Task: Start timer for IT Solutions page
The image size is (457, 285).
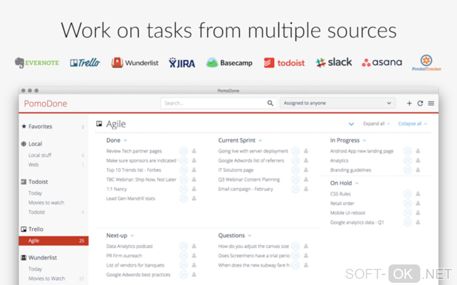Action: pos(296,170)
